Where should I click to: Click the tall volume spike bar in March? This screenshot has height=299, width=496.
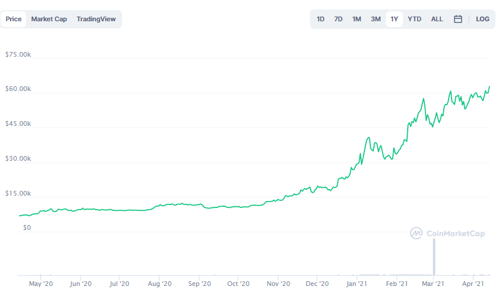pyautogui.click(x=434, y=257)
